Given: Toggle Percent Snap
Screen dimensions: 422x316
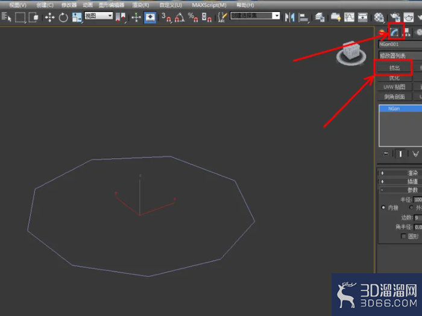Looking at the screenshot, I should click(193, 17).
